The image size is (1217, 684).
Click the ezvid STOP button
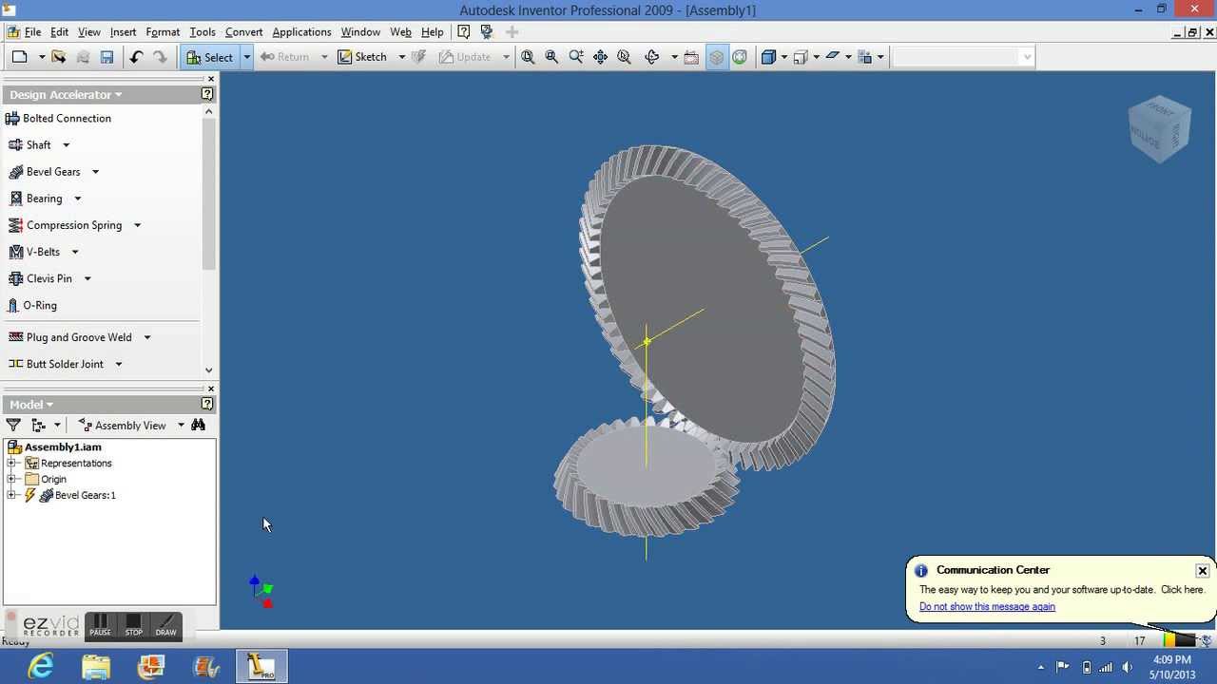click(x=133, y=625)
